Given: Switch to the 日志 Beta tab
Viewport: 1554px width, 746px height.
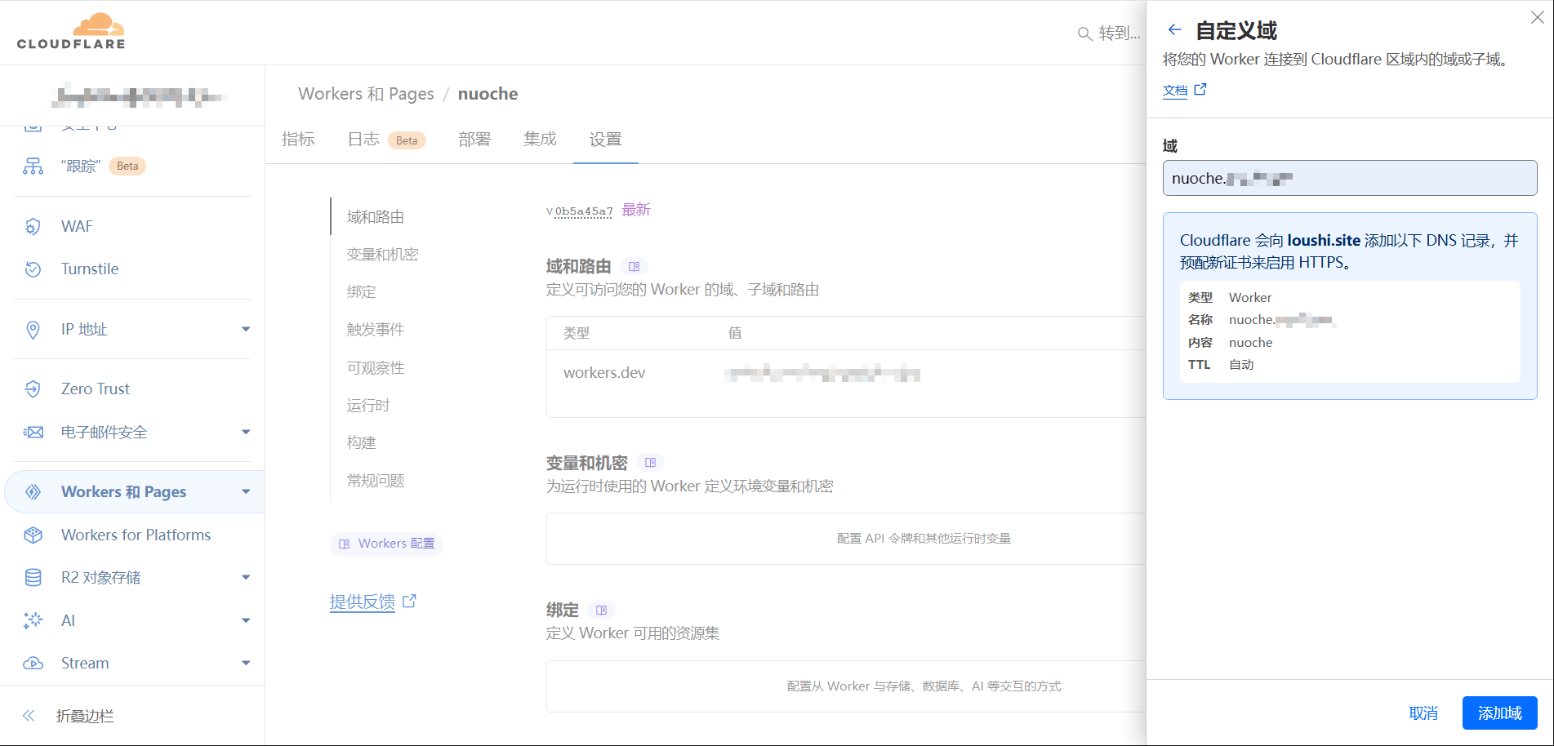Looking at the screenshot, I should coord(386,140).
